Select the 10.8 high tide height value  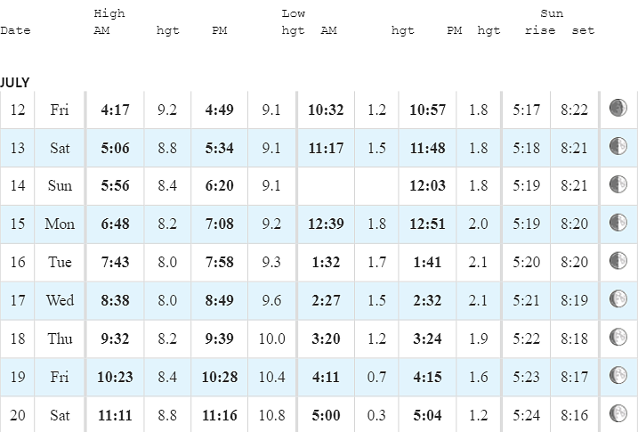271,415
